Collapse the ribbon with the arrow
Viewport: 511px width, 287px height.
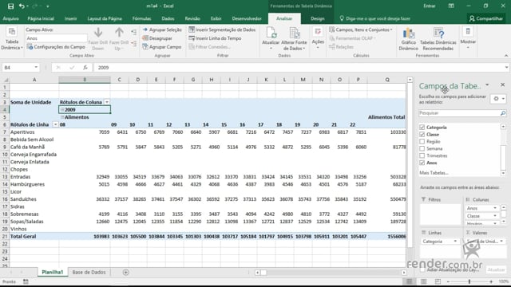[x=506, y=56]
